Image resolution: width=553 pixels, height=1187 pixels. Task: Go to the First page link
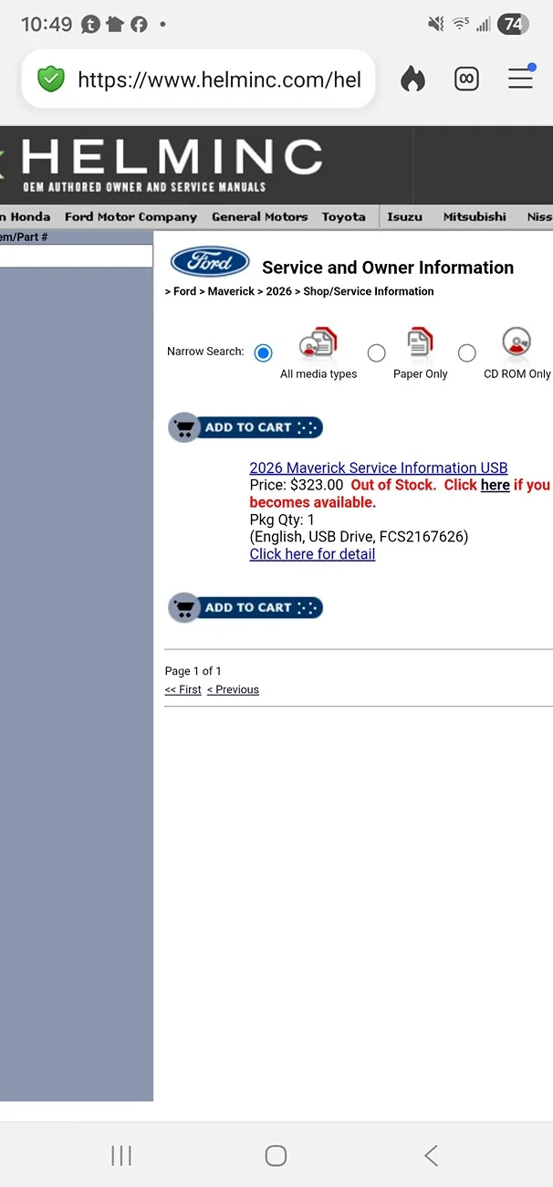[183, 690]
